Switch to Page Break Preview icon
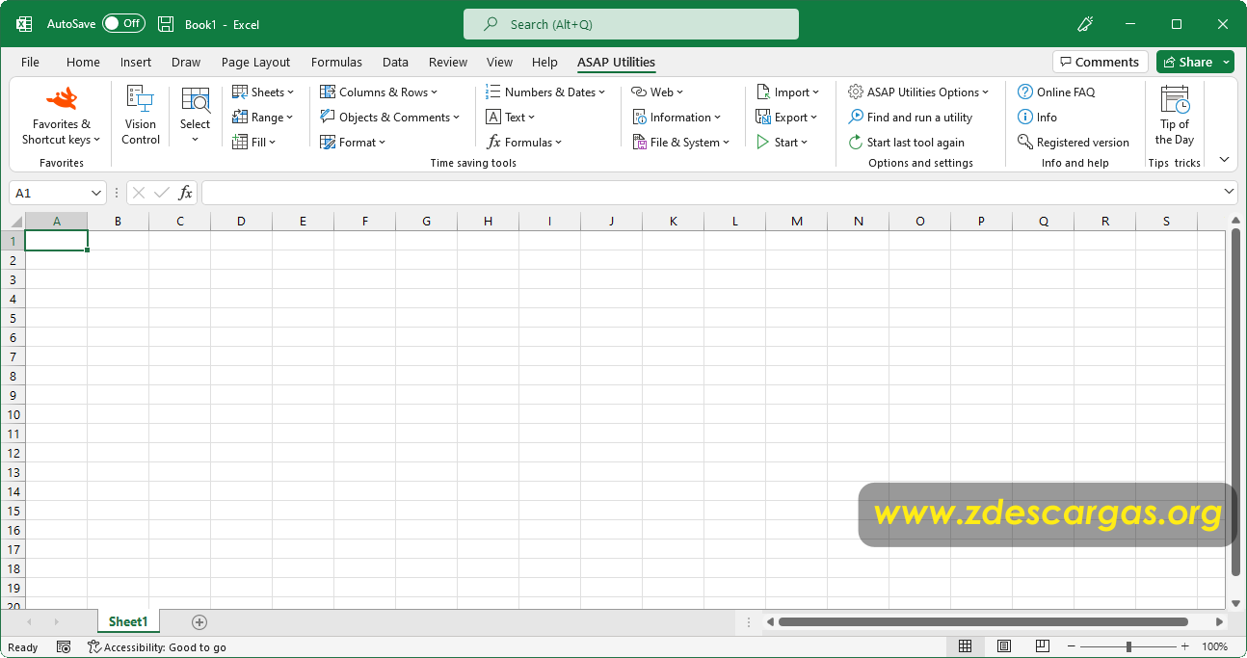 1042,646
